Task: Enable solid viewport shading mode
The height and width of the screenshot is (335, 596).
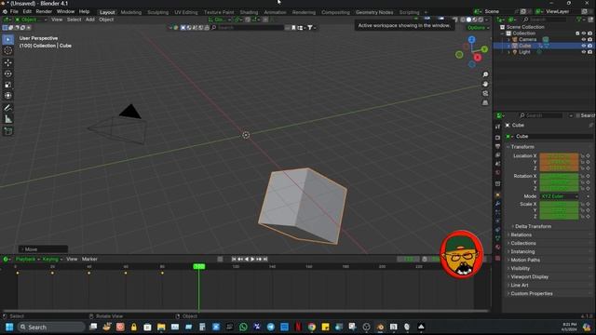Action: click(x=468, y=20)
